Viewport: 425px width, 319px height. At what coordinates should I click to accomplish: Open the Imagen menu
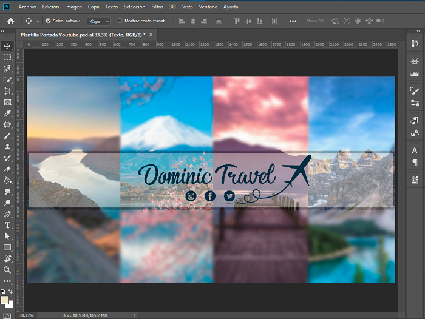[x=73, y=7]
